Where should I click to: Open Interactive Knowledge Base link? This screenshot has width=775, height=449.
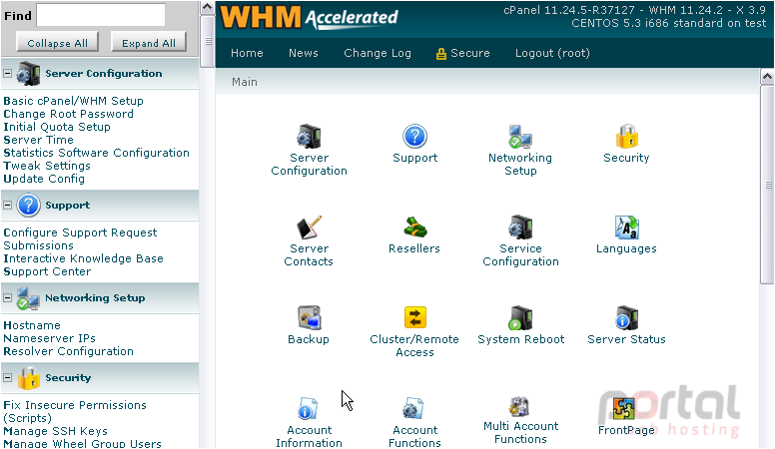coord(83,258)
